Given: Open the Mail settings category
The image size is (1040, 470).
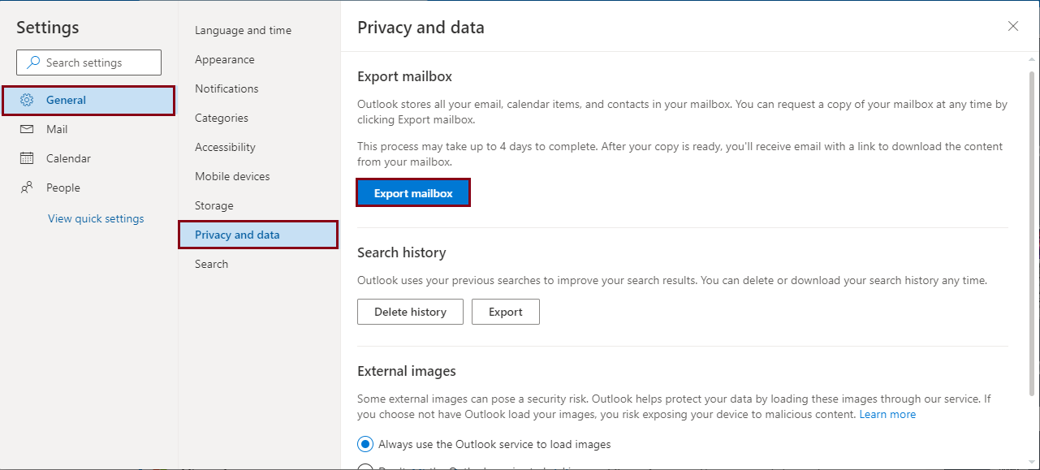Looking at the screenshot, I should click(88, 129).
